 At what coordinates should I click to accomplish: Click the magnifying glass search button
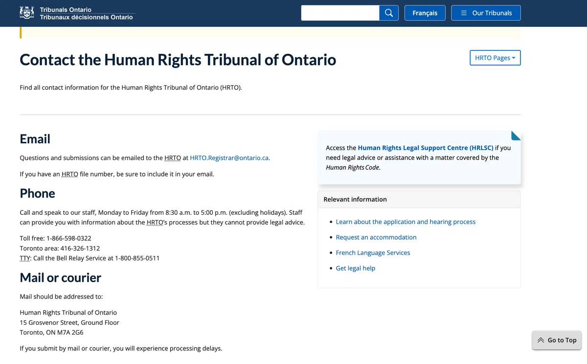tap(389, 13)
